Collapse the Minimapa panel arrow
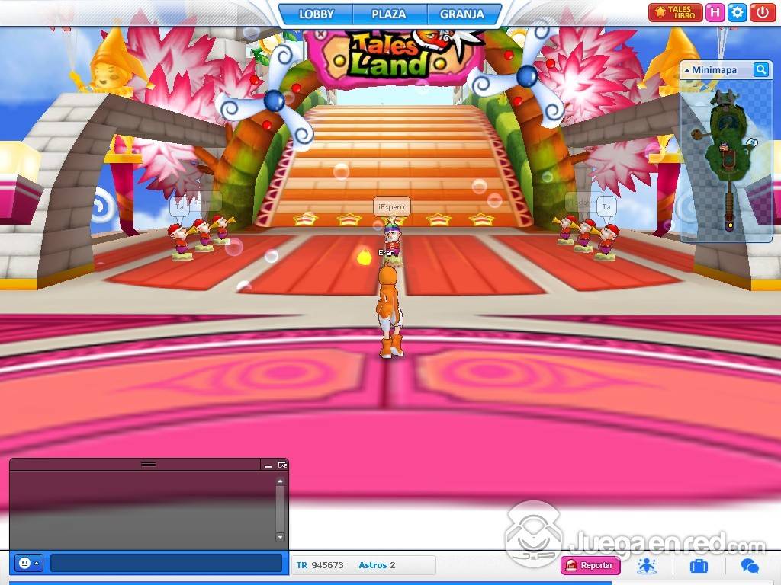The height and width of the screenshot is (585, 781). click(x=687, y=70)
